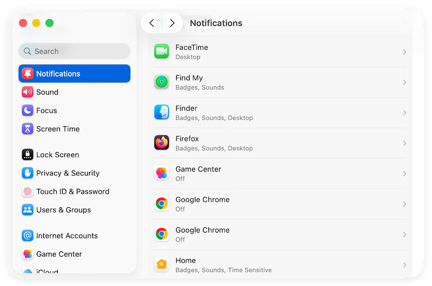Select Notifications in the sidebar
This screenshot has width=432, height=286.
pos(75,73)
